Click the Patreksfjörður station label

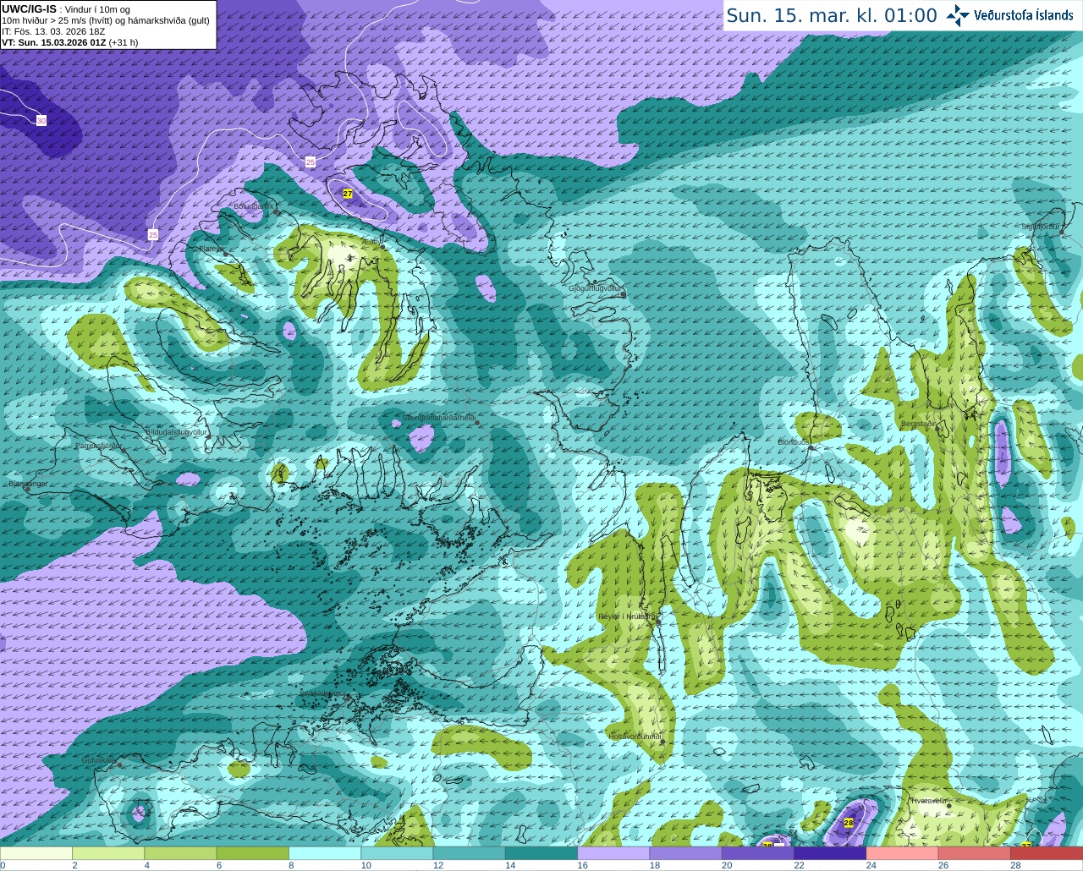99,445
